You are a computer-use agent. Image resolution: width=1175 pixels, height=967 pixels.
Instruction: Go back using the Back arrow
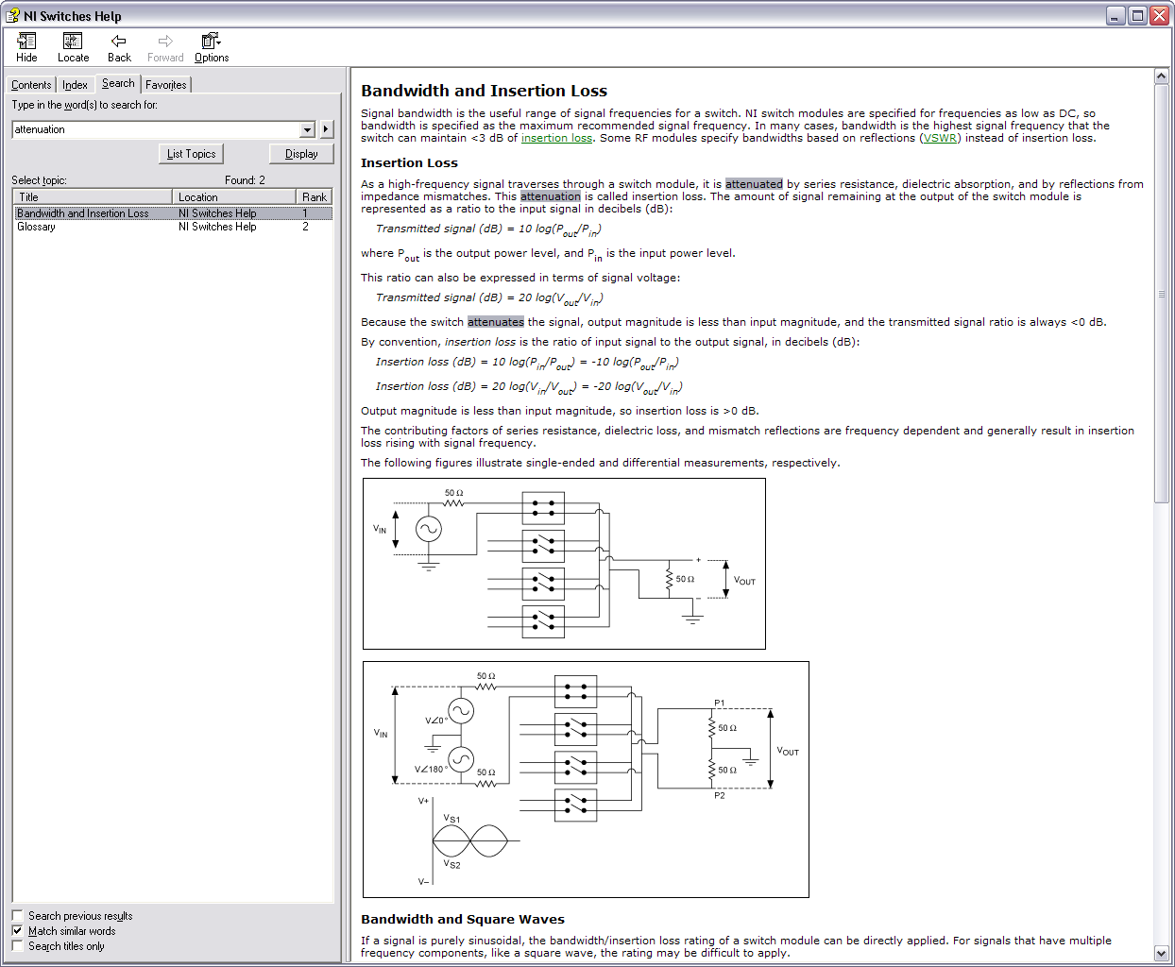click(x=119, y=42)
